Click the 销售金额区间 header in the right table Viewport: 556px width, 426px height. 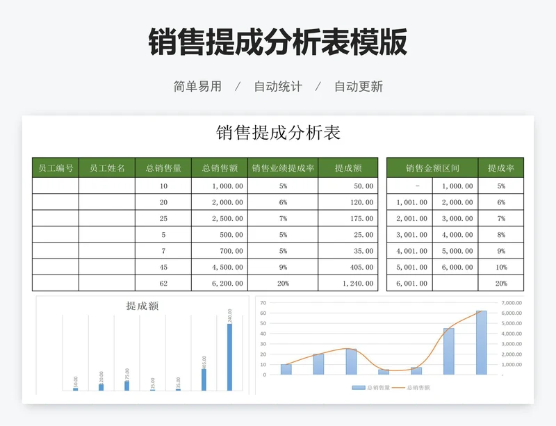click(x=431, y=167)
